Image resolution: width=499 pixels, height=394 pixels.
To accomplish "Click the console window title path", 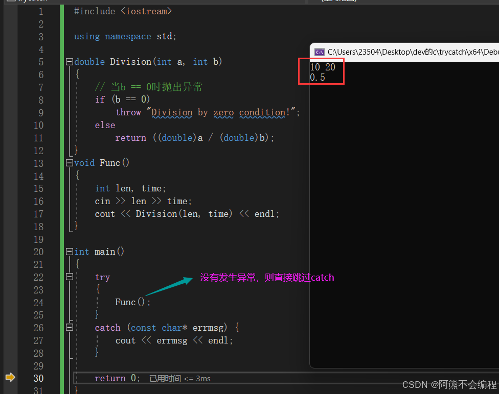I will 413,52.
